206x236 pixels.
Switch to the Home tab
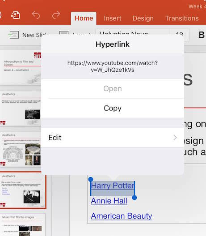84,18
